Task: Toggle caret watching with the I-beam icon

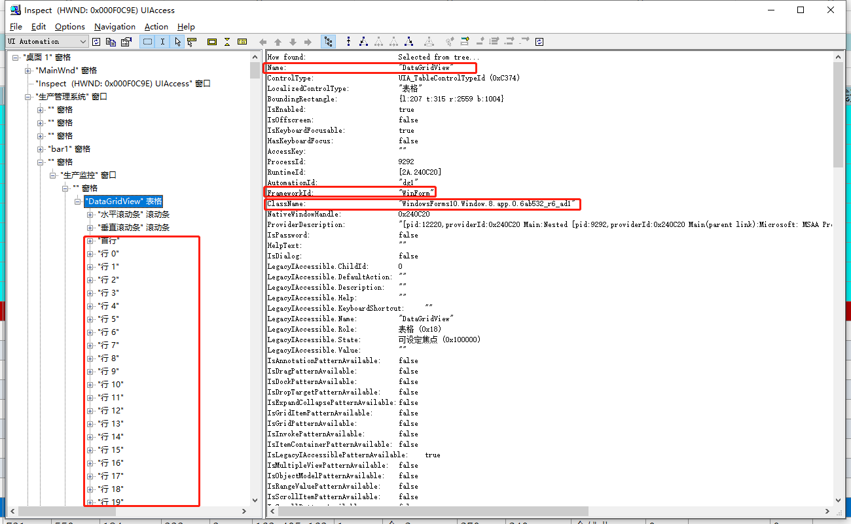Action: coord(162,41)
